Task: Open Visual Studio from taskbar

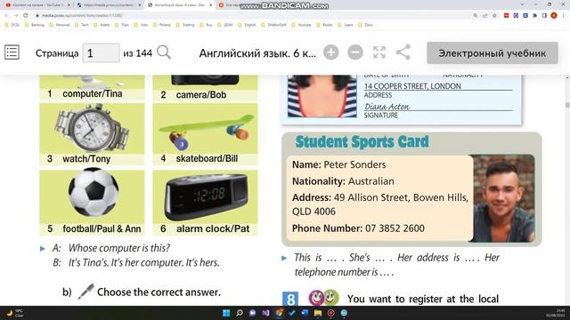Action: (265, 313)
